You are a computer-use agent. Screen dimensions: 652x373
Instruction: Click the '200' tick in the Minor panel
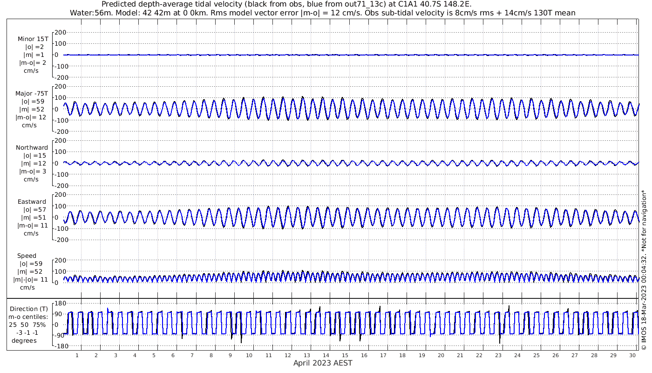[61, 32]
